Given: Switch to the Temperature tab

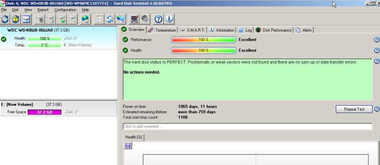Looking at the screenshot, I should 162,30.
